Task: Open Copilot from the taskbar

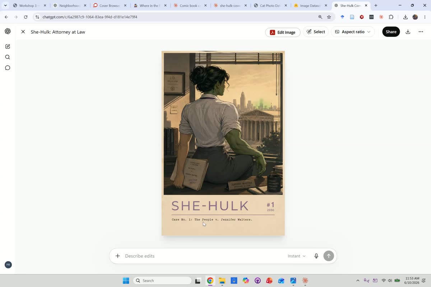Action: click(246, 281)
